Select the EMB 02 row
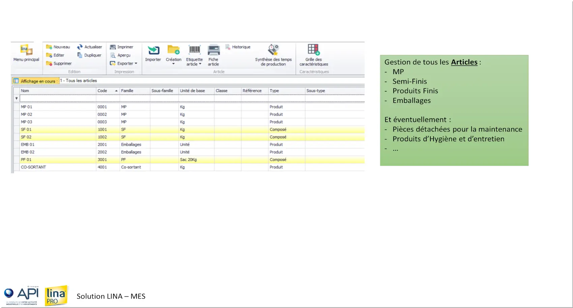This screenshot has height=308, width=573. pos(189,152)
